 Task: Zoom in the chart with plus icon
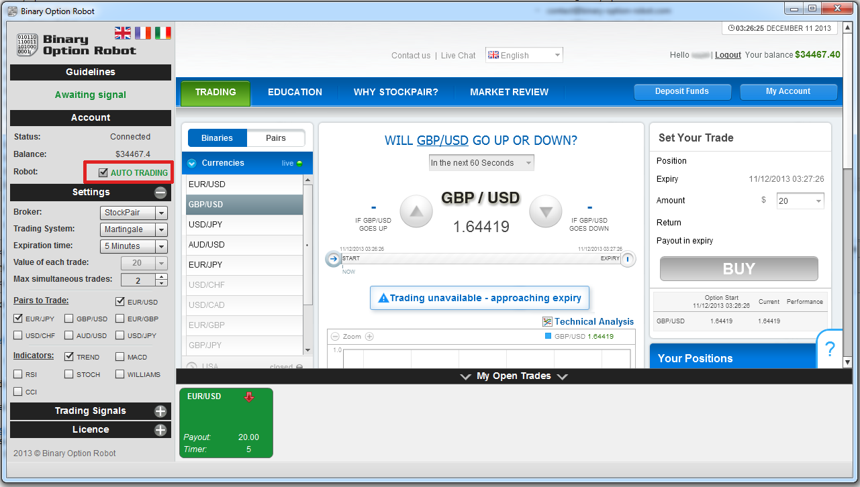369,337
